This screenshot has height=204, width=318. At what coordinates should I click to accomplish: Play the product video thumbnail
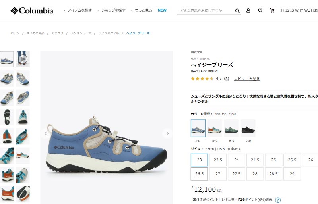(x=23, y=59)
